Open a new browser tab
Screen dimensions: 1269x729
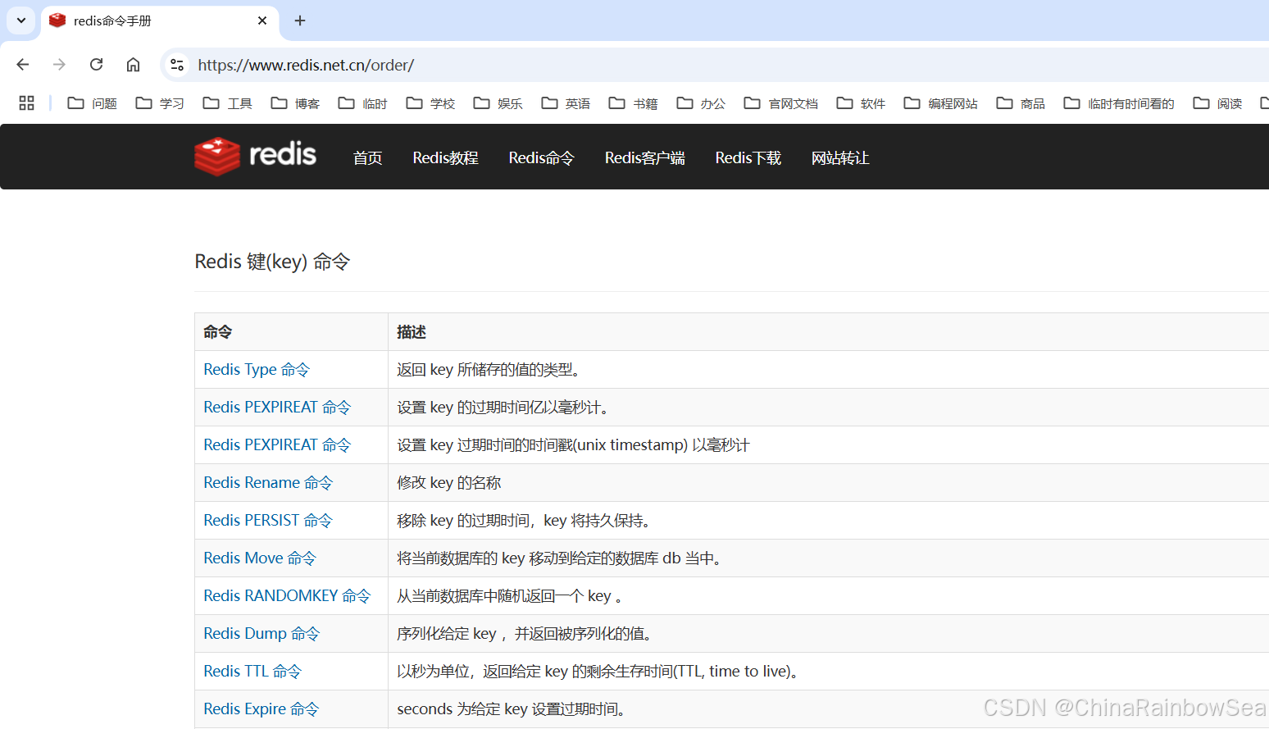pyautogui.click(x=300, y=21)
